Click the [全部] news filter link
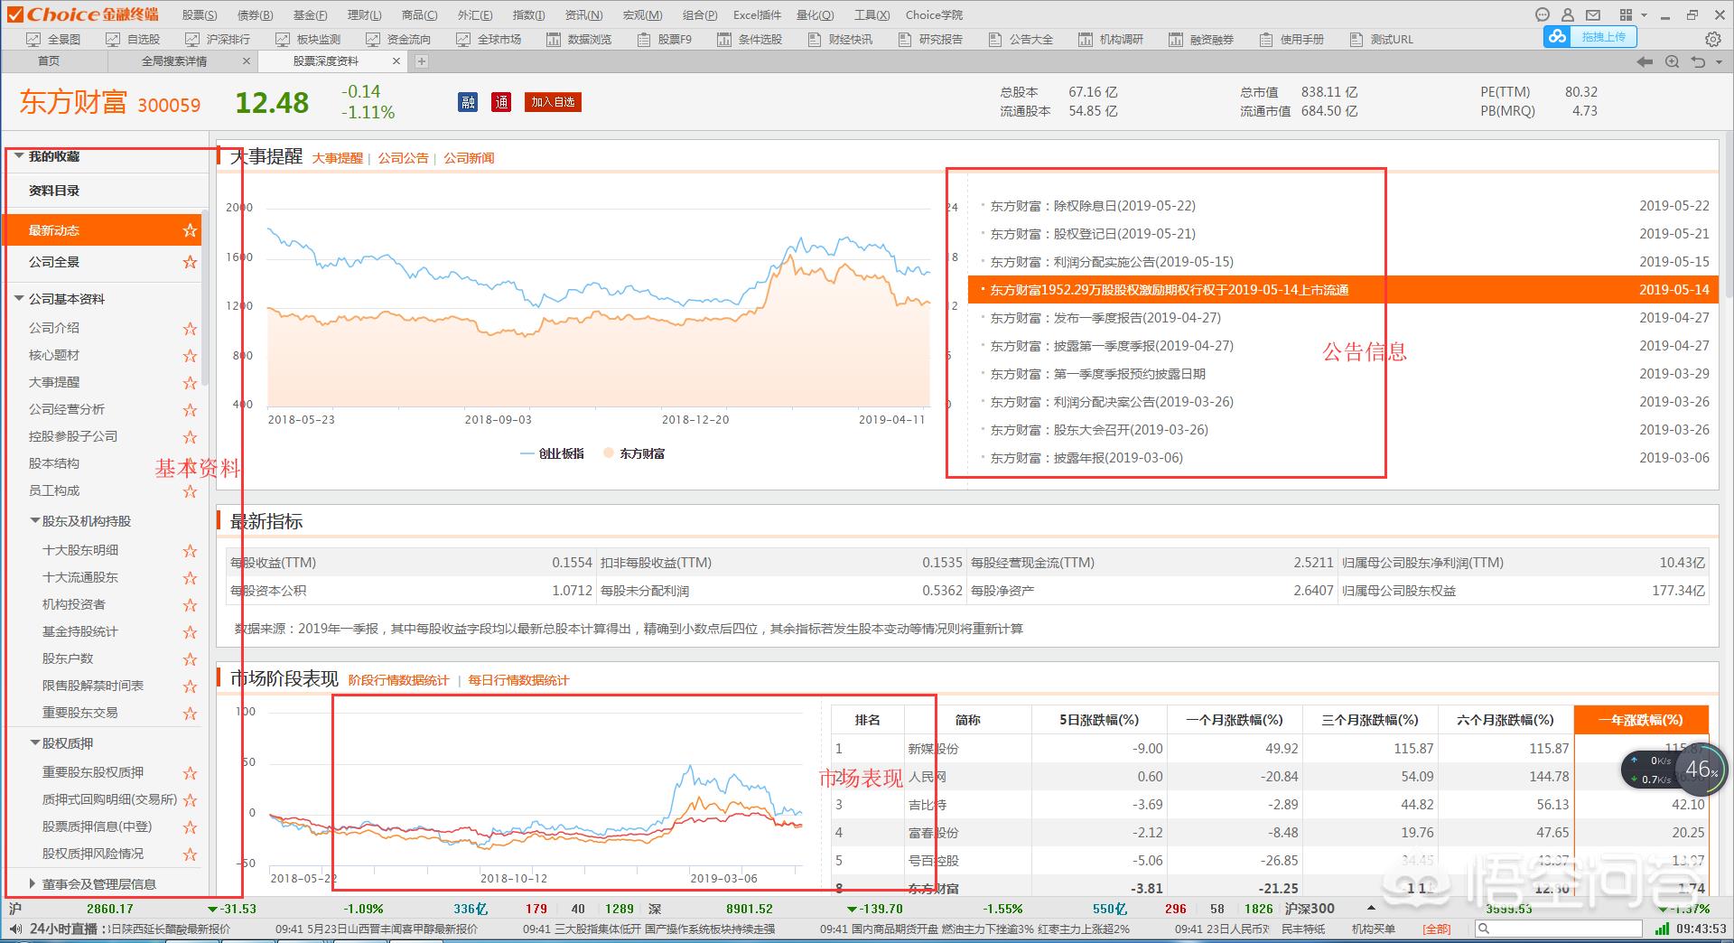 point(1437,929)
